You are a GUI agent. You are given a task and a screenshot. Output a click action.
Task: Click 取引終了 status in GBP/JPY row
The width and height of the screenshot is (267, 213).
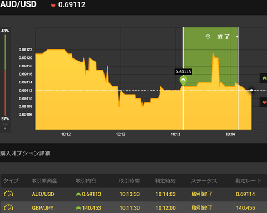point(202,208)
